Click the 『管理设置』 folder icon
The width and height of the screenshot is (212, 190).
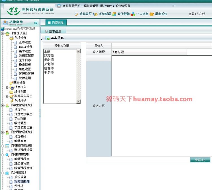coord(7,33)
